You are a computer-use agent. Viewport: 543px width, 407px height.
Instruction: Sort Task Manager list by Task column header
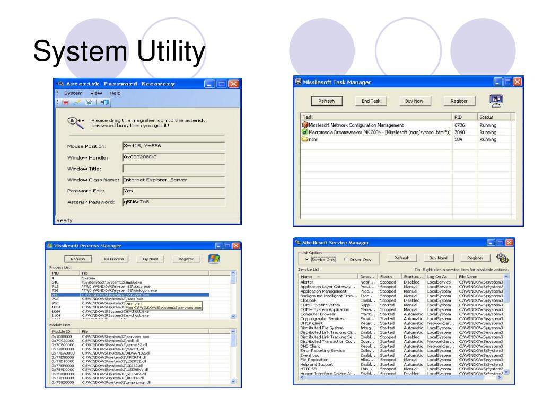[376, 117]
